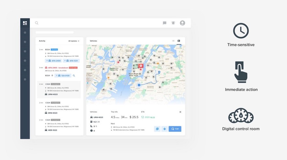Assign vehicle AFA-2400 chip
Screen dimensions: 287x160
tap(53, 61)
